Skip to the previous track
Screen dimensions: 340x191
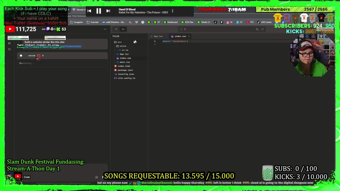pyautogui.click(x=89, y=11)
